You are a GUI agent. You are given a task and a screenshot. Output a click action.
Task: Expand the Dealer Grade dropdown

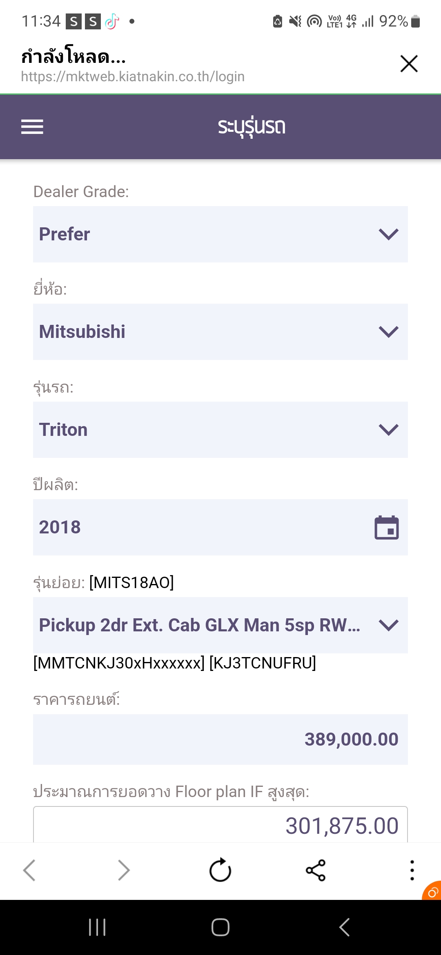point(220,234)
